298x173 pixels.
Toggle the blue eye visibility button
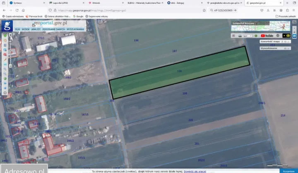coord(294,36)
